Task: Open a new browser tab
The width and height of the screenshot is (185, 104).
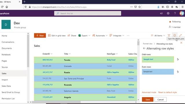Action: coord(24,2)
